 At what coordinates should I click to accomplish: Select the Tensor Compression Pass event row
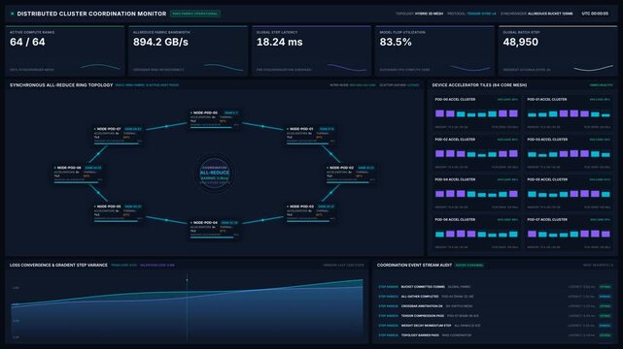495,316
